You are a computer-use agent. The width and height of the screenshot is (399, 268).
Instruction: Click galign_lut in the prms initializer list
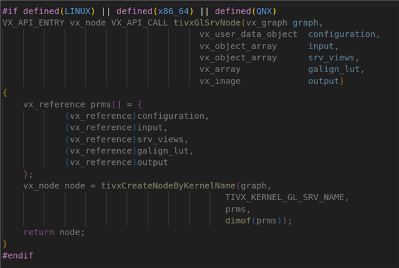tap(163, 150)
